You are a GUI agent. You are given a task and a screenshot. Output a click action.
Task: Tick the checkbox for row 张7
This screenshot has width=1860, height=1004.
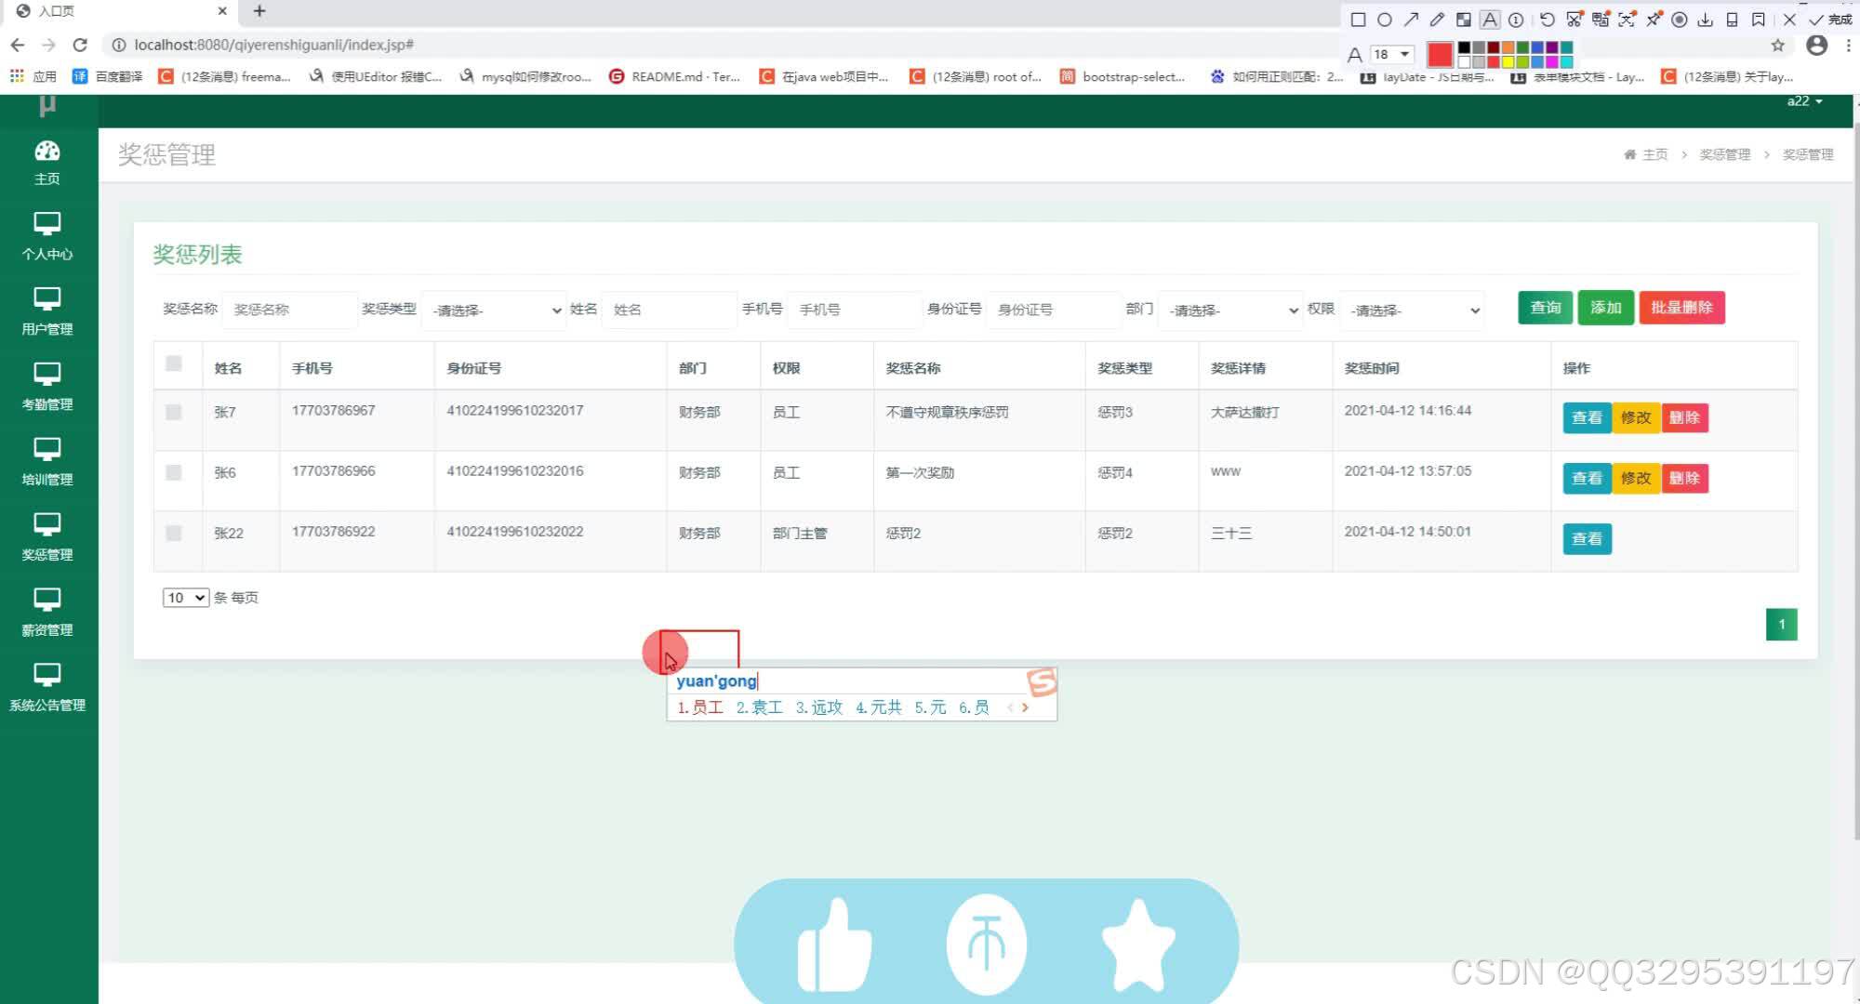pos(174,412)
